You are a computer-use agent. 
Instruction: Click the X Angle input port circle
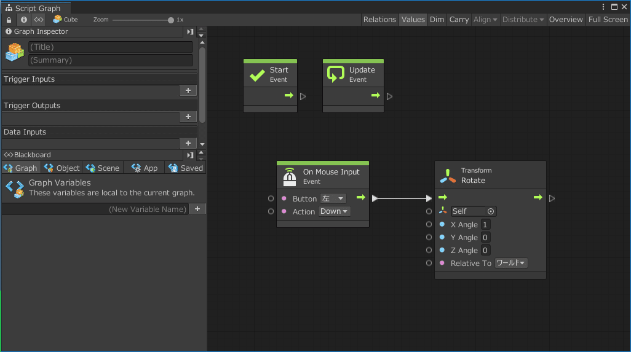[x=429, y=224]
